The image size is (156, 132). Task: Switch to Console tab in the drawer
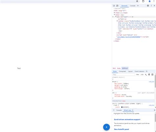[119, 110]
